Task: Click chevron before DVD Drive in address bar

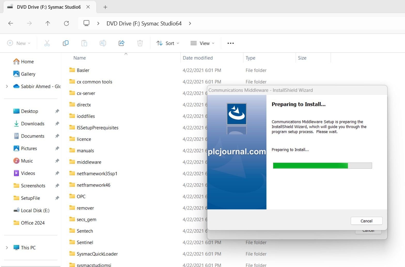Action: pyautogui.click(x=98, y=23)
